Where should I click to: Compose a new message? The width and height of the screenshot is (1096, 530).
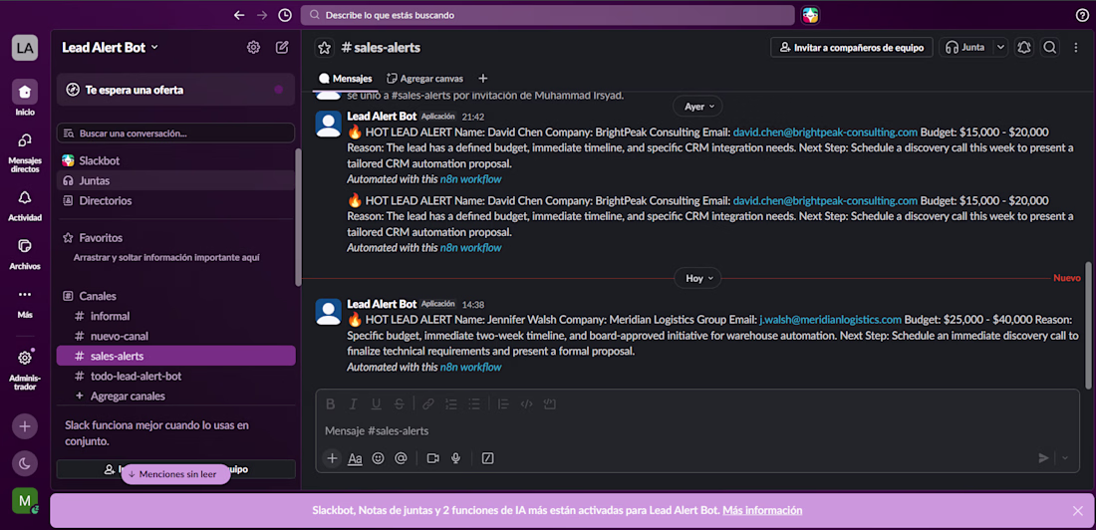click(282, 48)
